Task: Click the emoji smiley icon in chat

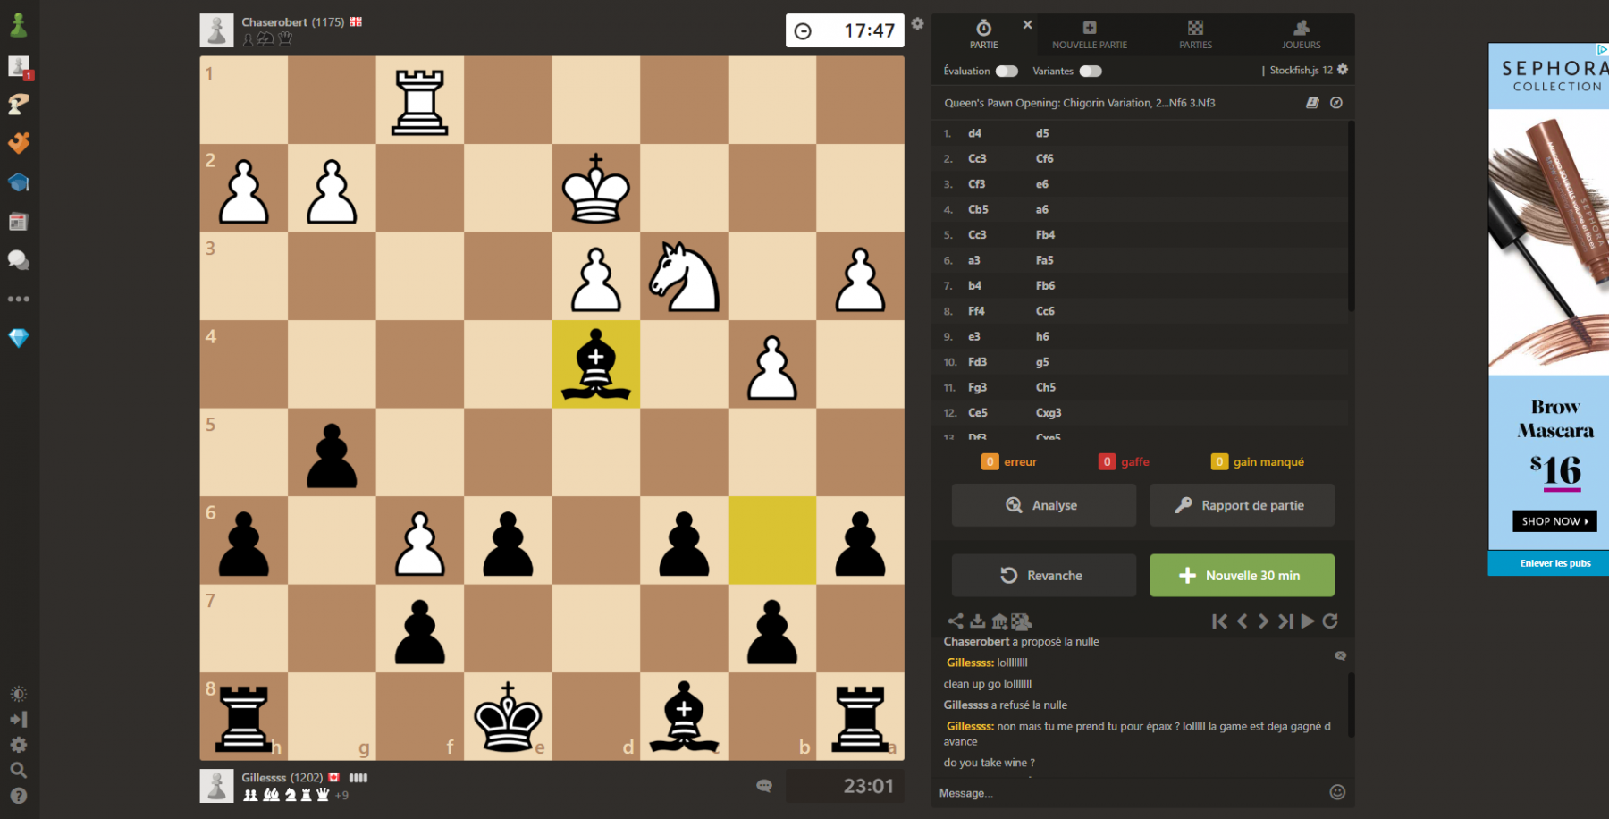Action: pyautogui.click(x=1337, y=792)
